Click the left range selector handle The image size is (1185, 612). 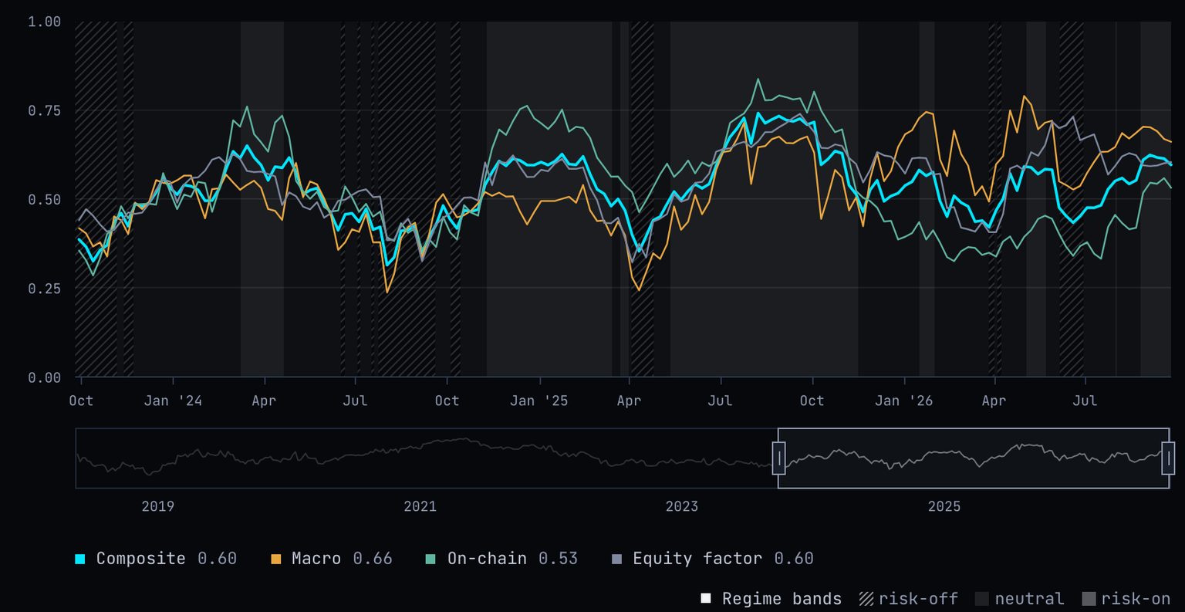coord(778,458)
